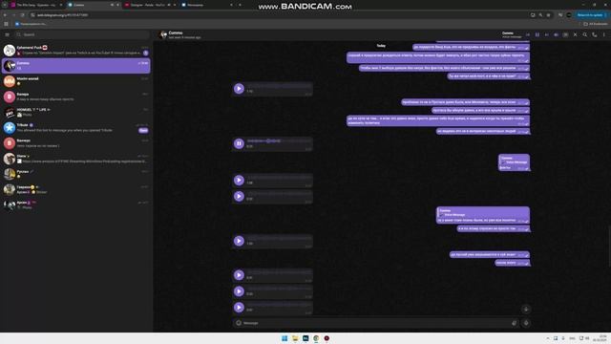Start a call with the phone icon
The height and width of the screenshot is (344, 611).
pos(595,34)
